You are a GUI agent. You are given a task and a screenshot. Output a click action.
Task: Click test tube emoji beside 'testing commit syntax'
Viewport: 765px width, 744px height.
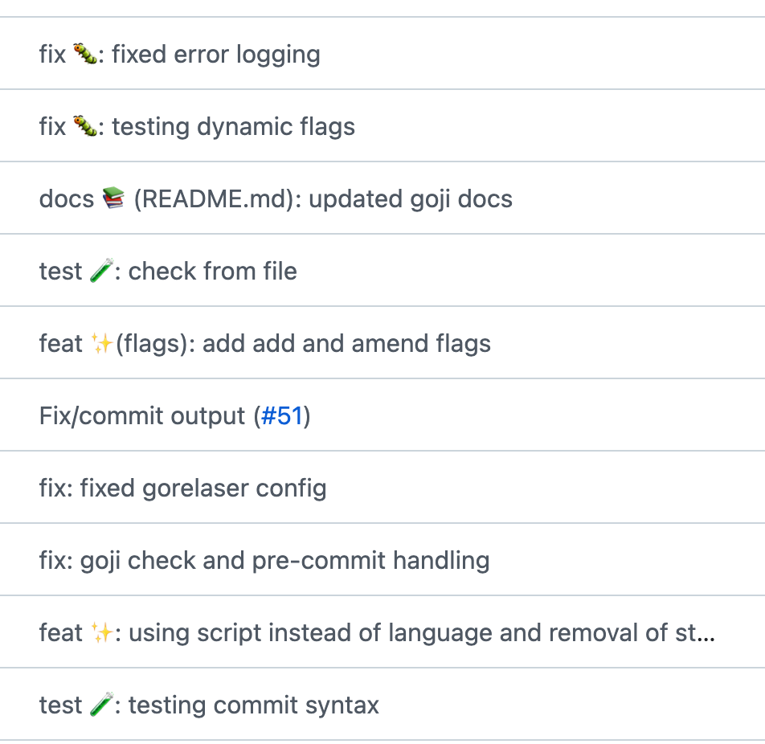pos(101,705)
